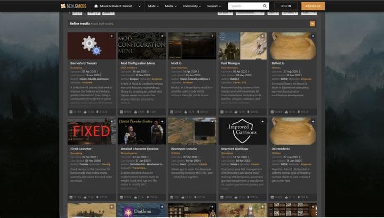The width and height of the screenshot is (384, 218).
Task: Open the Detailed Character Creation title link
Action: point(140,149)
